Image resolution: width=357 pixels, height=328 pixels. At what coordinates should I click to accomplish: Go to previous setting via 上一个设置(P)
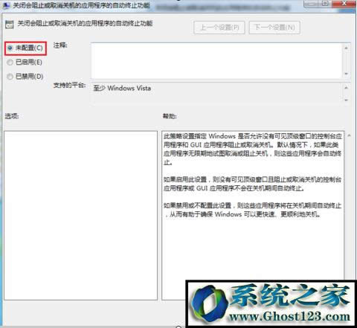pyautogui.click(x=219, y=28)
